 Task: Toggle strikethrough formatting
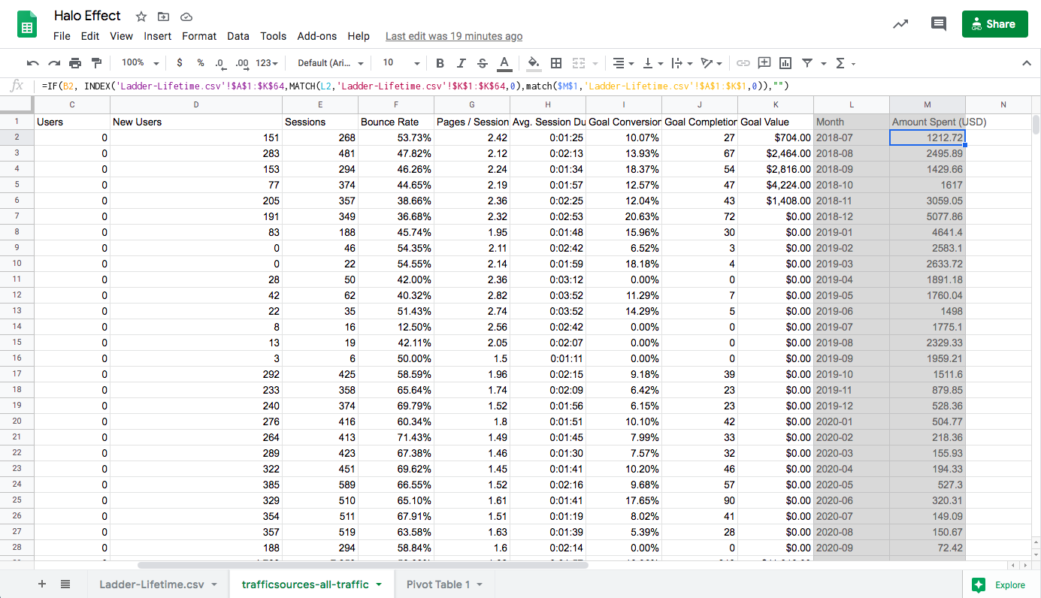pos(483,63)
